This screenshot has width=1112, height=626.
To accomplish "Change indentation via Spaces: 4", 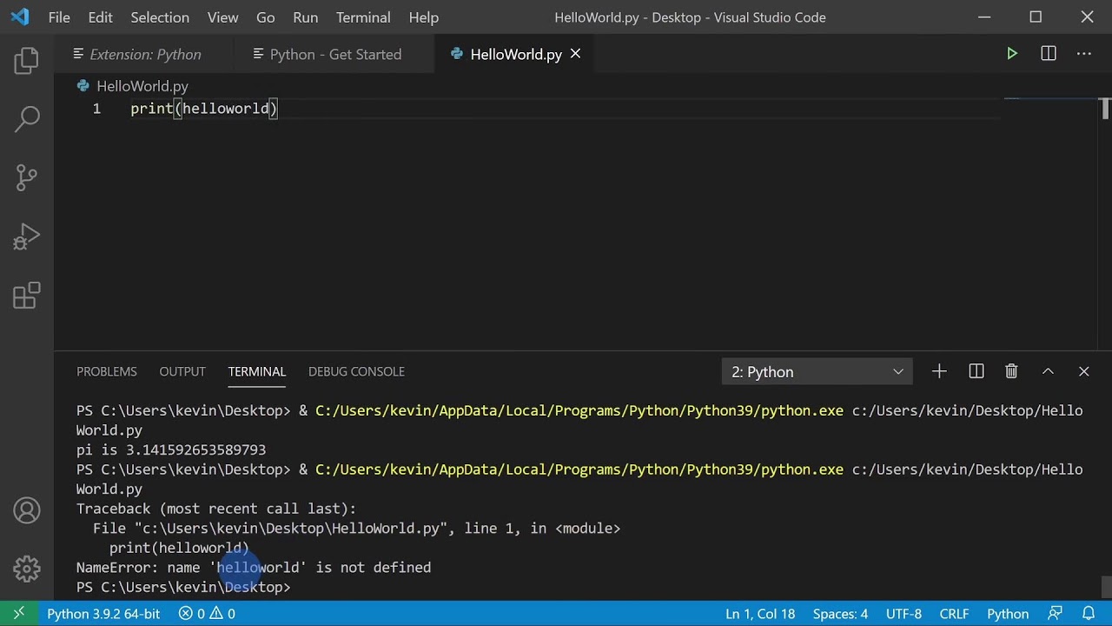I will pyautogui.click(x=840, y=614).
